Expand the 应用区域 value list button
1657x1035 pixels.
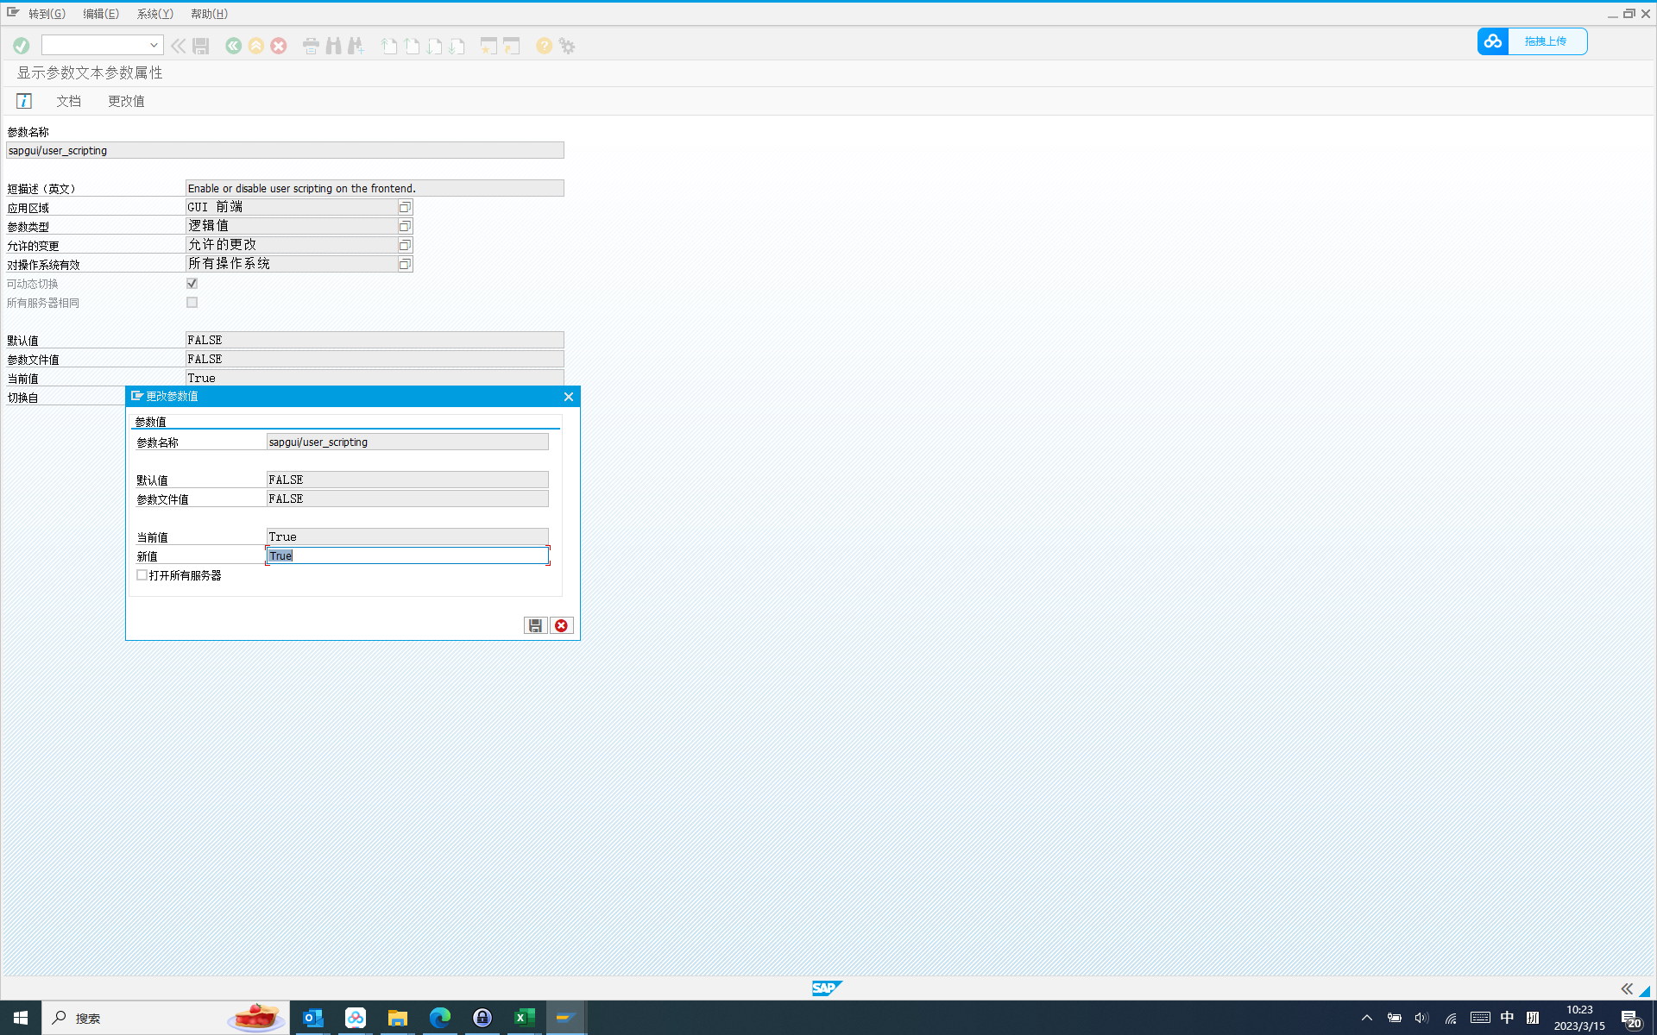coord(405,207)
